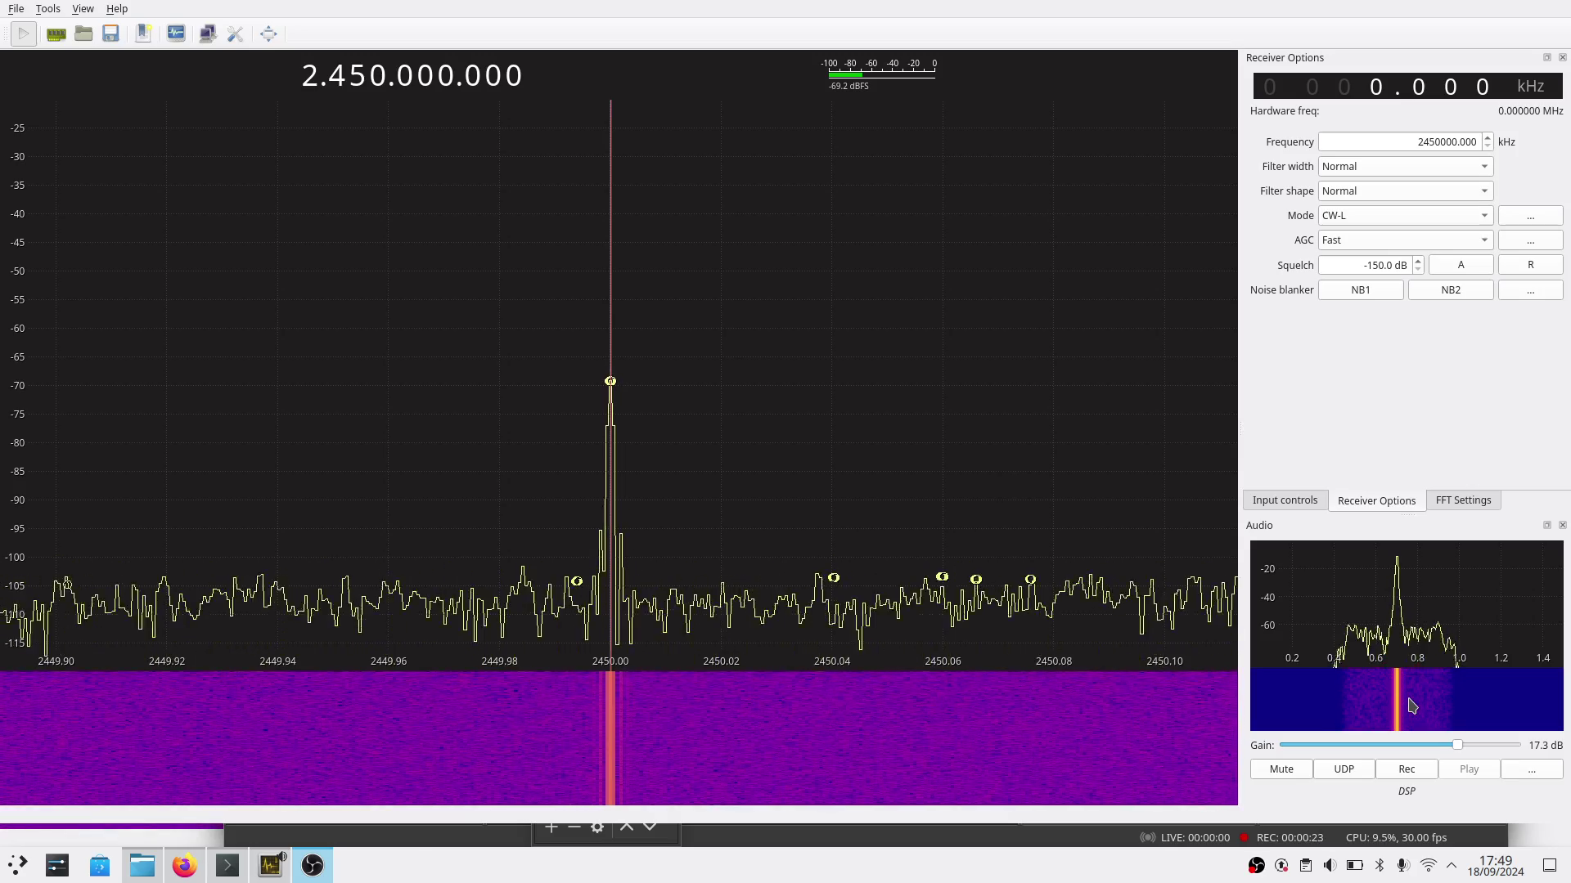1571x883 pixels.
Task: Open the View menu
Action: click(83, 8)
